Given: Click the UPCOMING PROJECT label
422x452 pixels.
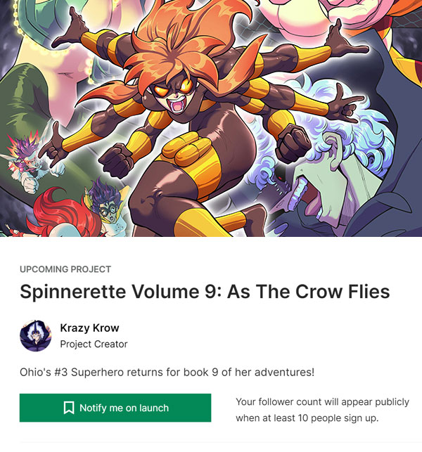Looking at the screenshot, I should point(65,269).
